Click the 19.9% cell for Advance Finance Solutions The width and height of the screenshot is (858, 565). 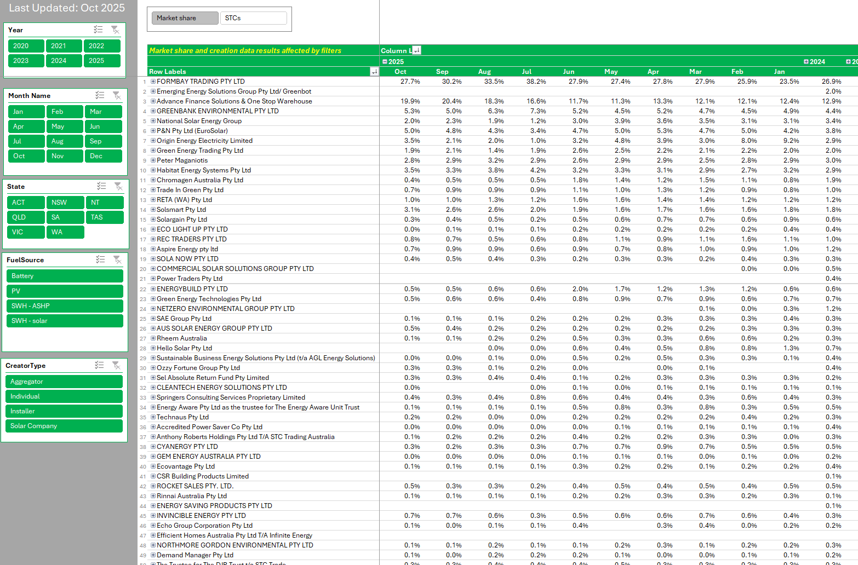click(410, 101)
